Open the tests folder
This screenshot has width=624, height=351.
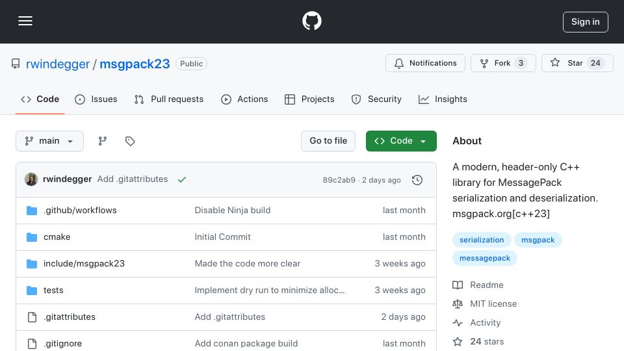click(53, 290)
